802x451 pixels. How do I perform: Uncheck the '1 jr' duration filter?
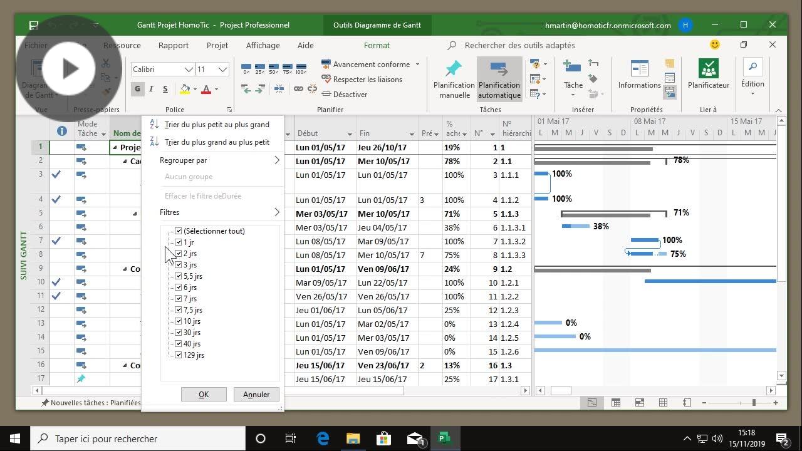tap(179, 242)
